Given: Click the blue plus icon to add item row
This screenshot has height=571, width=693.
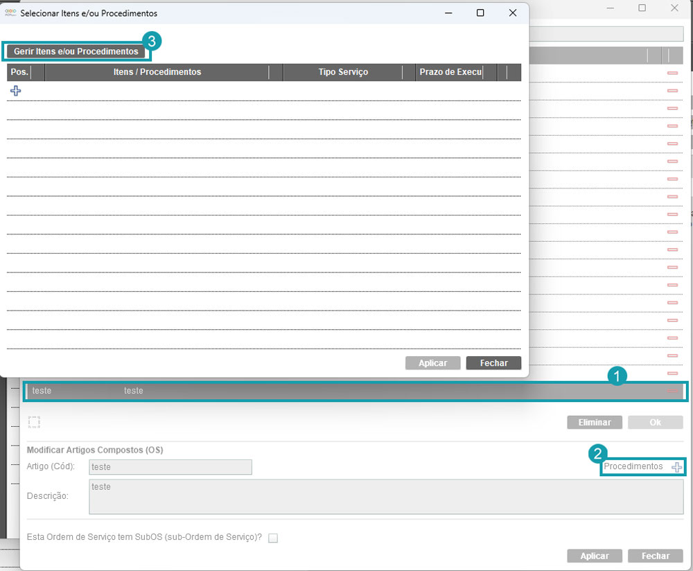Looking at the screenshot, I should (x=16, y=91).
